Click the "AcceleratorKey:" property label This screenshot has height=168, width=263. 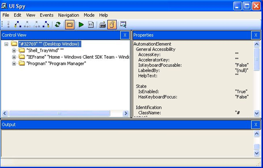click(x=154, y=60)
